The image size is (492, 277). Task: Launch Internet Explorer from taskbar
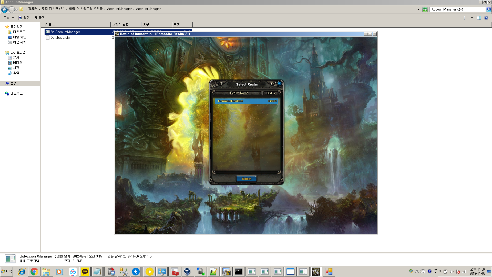[22, 272]
